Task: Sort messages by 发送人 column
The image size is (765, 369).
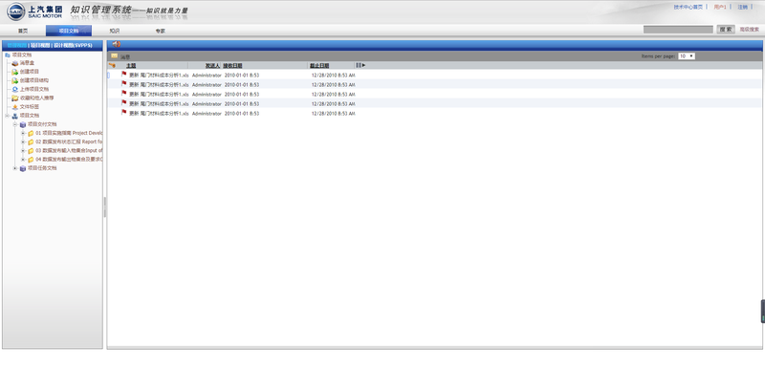Action: (212, 65)
